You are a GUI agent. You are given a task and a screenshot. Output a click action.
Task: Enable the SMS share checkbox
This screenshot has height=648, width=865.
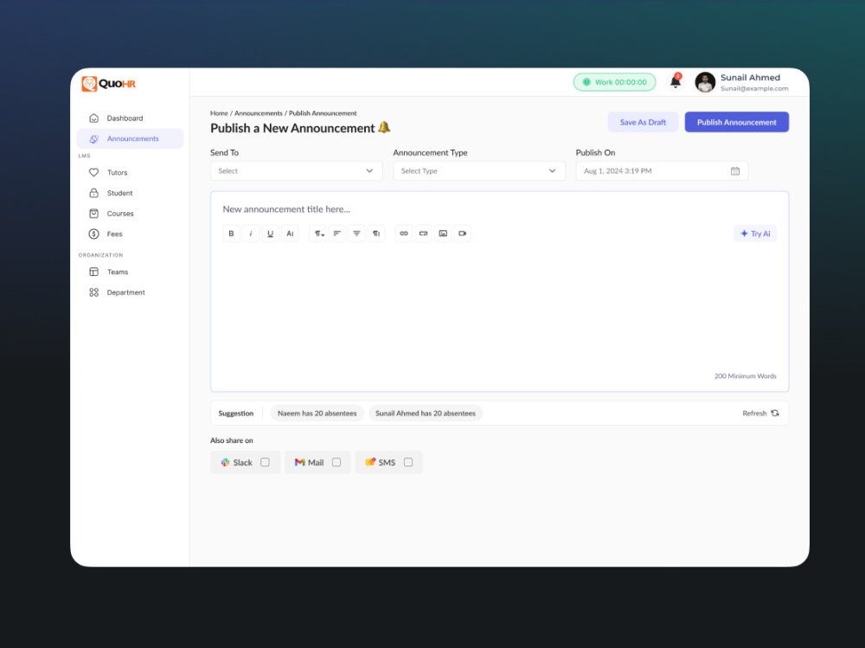point(408,462)
